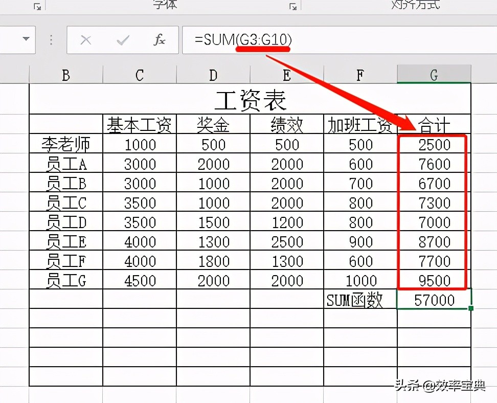Screen dimensions: 497x403
Task: Select column header G
Action: pos(434,74)
